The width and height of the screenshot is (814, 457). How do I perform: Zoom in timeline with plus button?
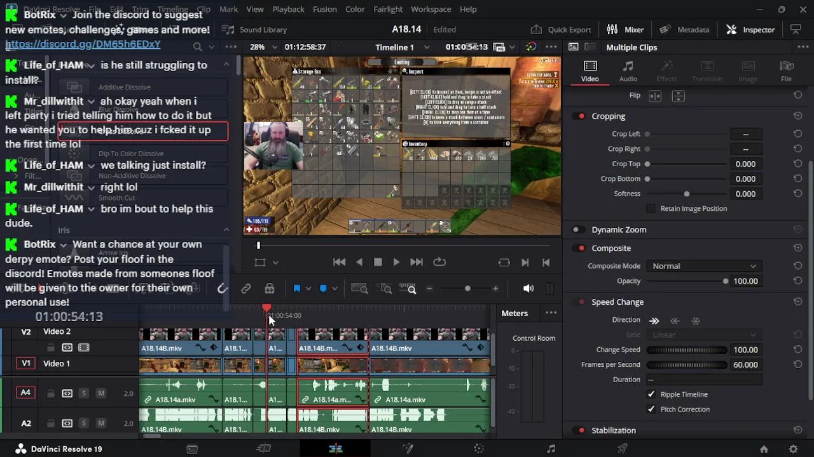[x=495, y=289]
